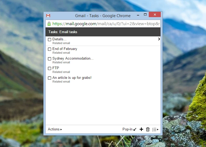Image resolution: width=206 pixels, height=147 pixels.
Task: Click Pop-in to dock the tasks window
Action: (x=129, y=129)
